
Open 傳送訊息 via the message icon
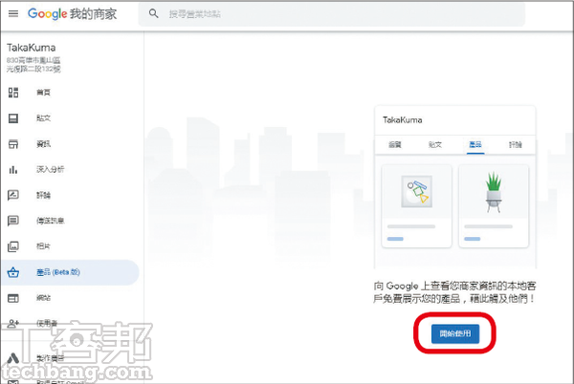click(x=13, y=221)
